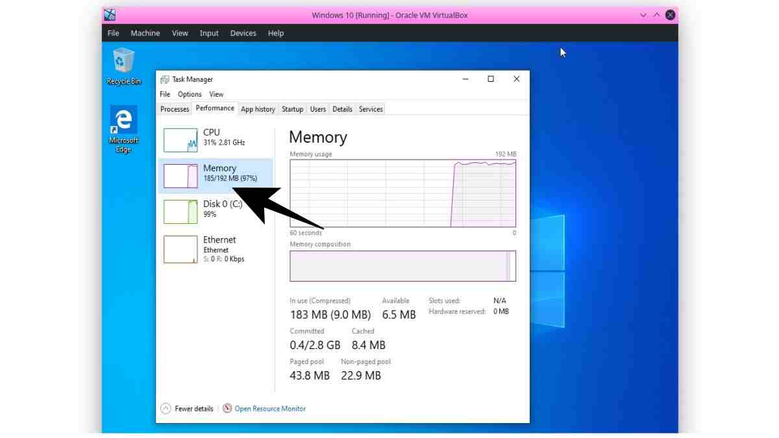This screenshot has height=438, width=779.
Task: Open the Machine menu in VirtualBox
Action: coord(145,33)
